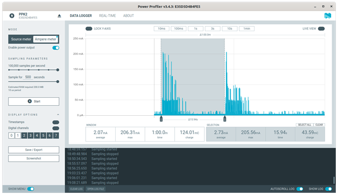Screen dimensions: 338x195
Task: Set the window to 100ms
Action: click(179, 29)
